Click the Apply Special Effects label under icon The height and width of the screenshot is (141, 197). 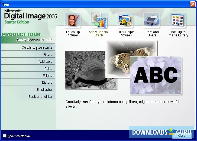99,34
